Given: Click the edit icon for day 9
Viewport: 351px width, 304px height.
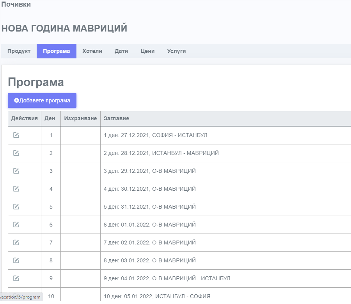Looking at the screenshot, I should coord(16,278).
